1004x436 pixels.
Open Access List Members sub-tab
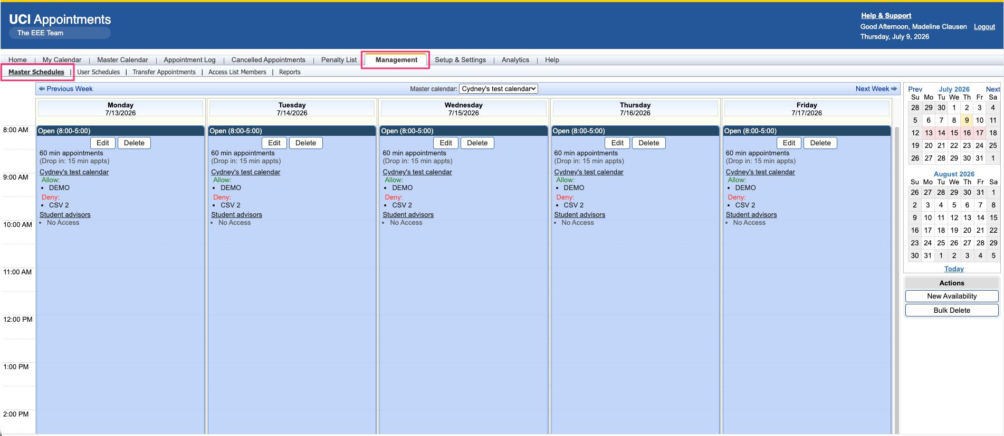(237, 72)
